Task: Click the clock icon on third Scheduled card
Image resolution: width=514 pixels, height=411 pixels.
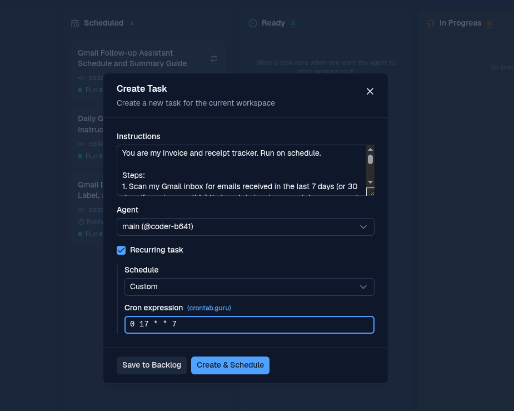Action: (81, 222)
